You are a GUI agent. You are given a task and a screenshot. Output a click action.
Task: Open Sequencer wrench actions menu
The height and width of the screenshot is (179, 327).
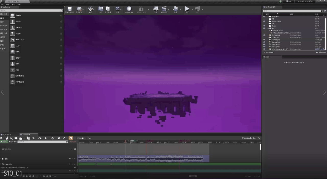[x=33, y=138]
